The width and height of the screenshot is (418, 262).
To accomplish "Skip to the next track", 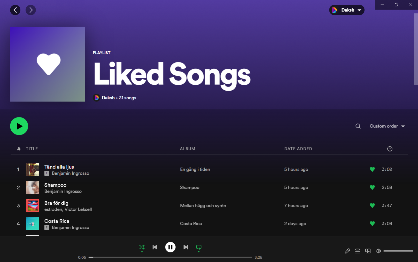I will 186,247.
